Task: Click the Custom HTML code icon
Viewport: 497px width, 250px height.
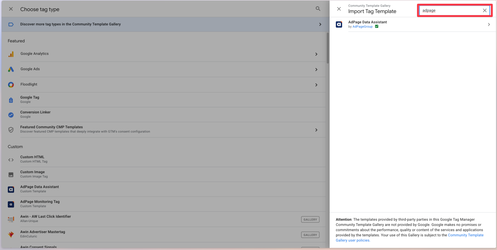Action: click(11, 160)
